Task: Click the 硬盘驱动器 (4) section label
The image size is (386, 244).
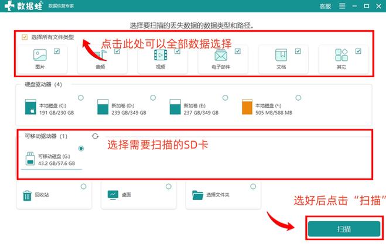Action: 43,85
